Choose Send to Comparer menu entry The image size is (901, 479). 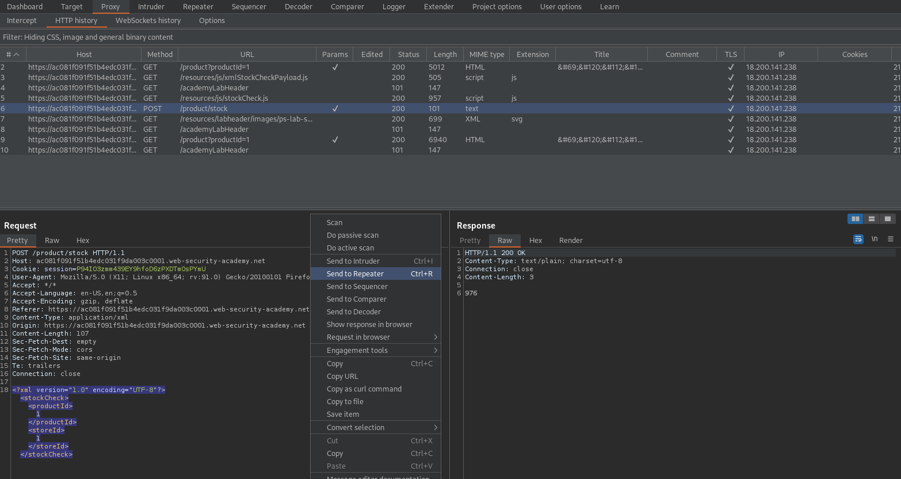(376, 299)
